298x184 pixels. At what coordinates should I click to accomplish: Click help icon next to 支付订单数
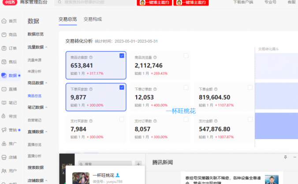pyautogui.click(x=155, y=121)
